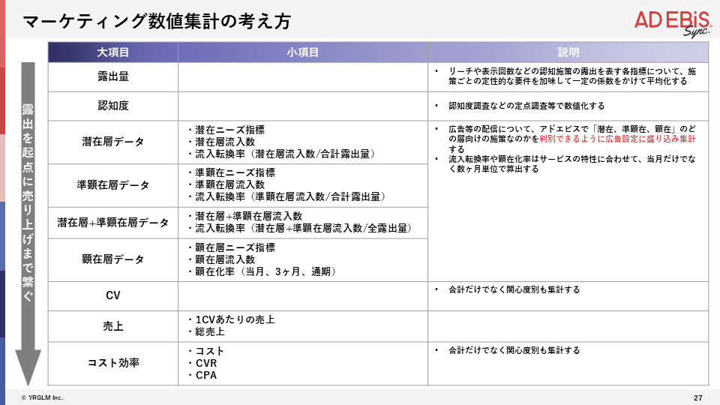Click the bullet 総売上

(205, 331)
